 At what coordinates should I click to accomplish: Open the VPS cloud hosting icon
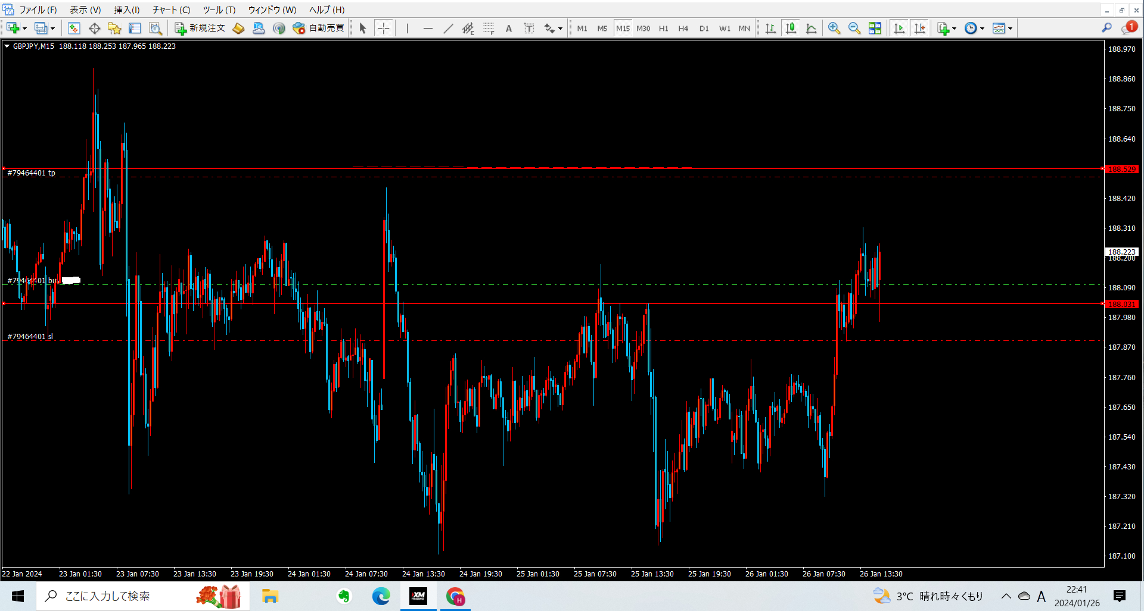coord(259,28)
